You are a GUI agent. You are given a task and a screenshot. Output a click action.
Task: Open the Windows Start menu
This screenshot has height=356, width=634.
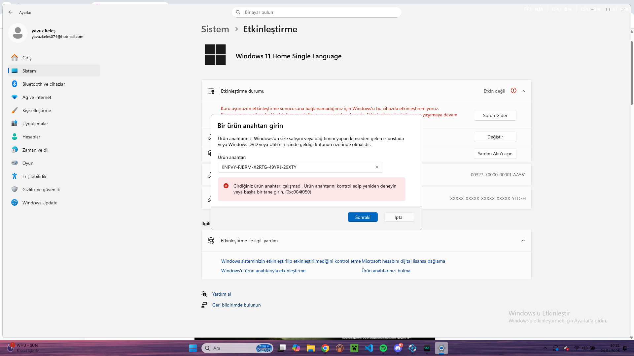tap(193, 348)
